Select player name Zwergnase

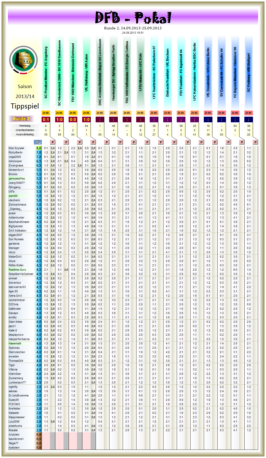click(x=16, y=165)
